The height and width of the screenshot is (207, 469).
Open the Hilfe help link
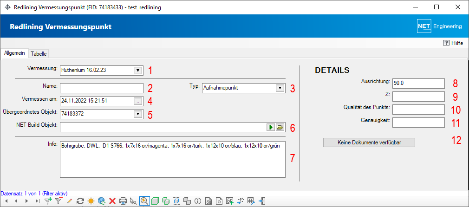(x=453, y=43)
